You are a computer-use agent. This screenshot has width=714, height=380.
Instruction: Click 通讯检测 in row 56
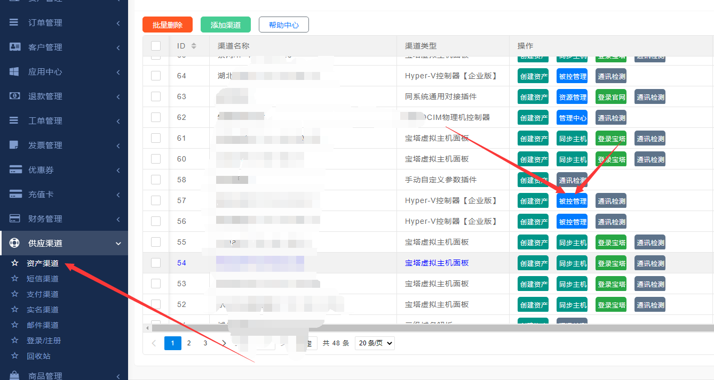click(x=611, y=222)
